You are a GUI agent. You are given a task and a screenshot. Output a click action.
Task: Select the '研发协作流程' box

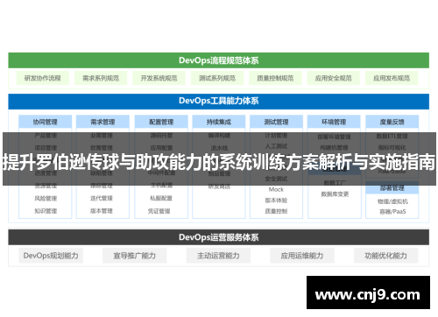(x=43, y=78)
